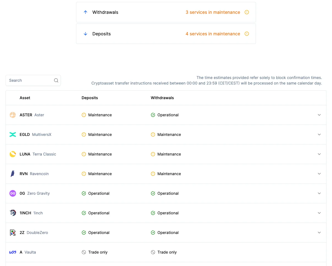Click EGLD withdrawals maintenance warning icon
332x266 pixels.
point(153,135)
